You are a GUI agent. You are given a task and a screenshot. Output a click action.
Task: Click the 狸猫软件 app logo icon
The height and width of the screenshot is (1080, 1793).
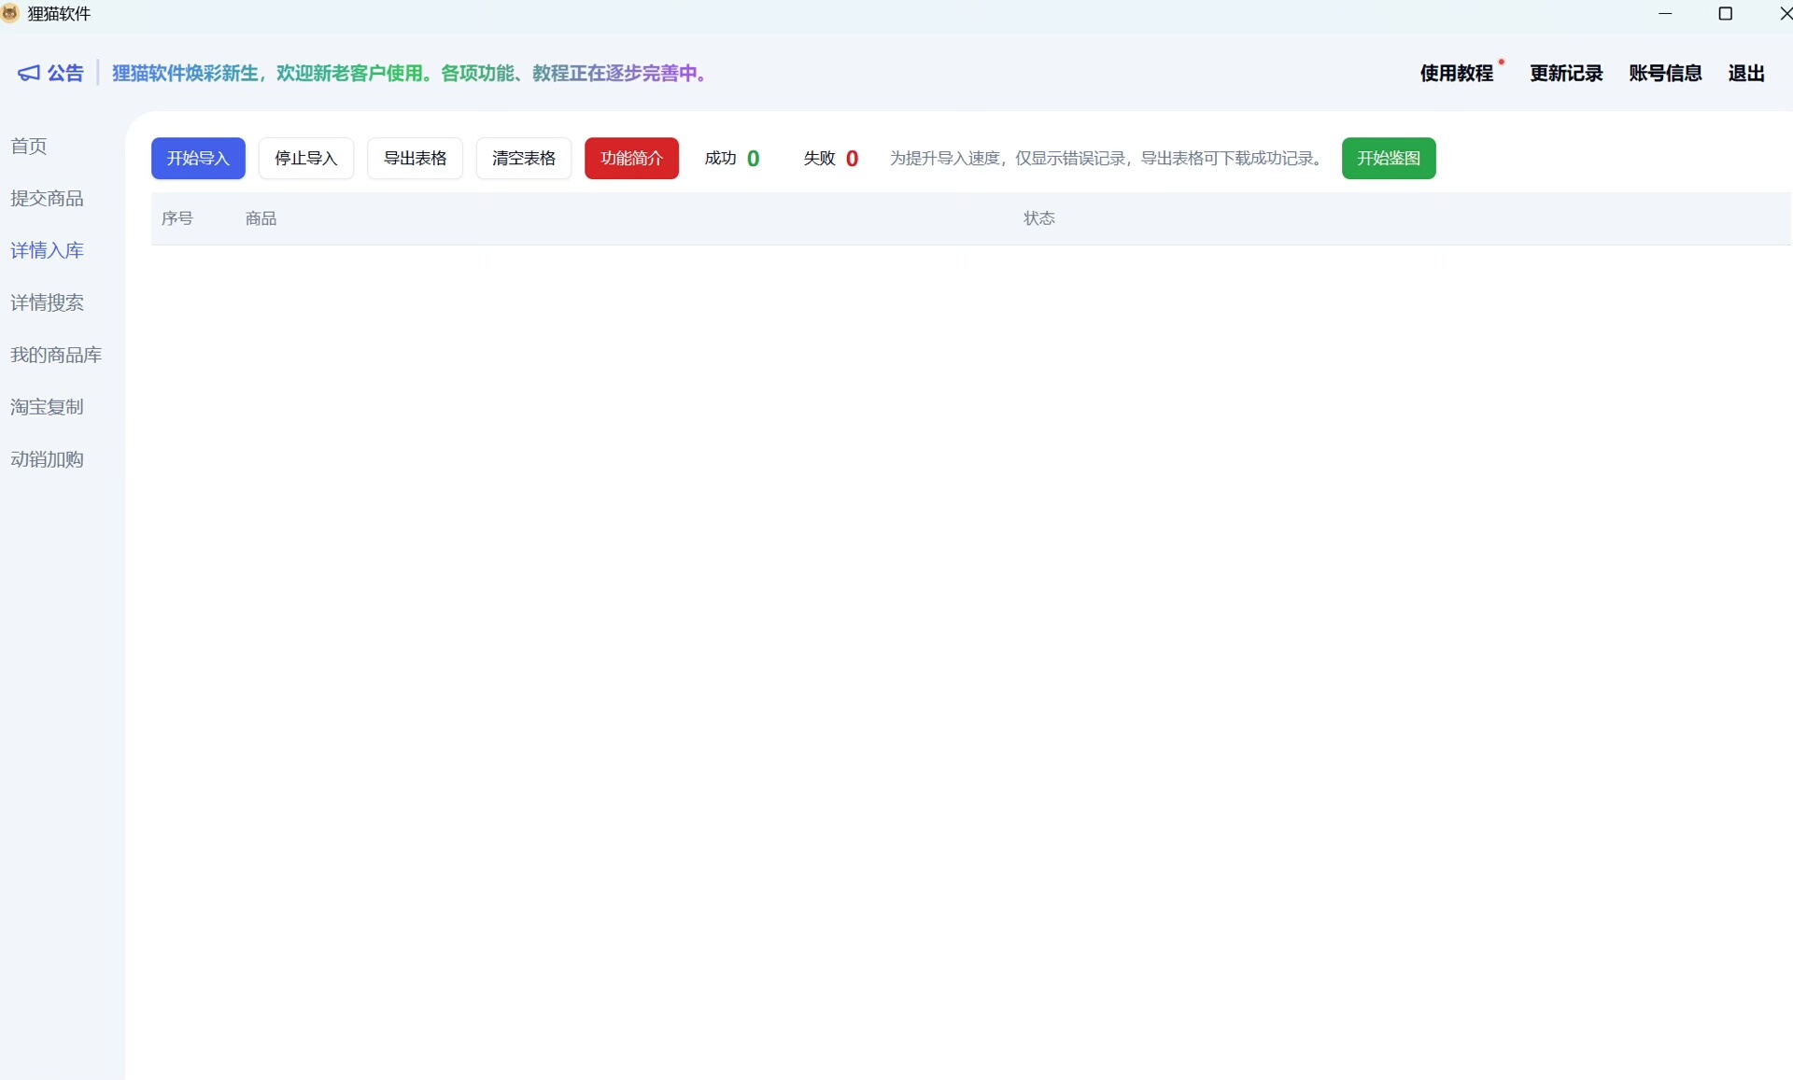(10, 13)
